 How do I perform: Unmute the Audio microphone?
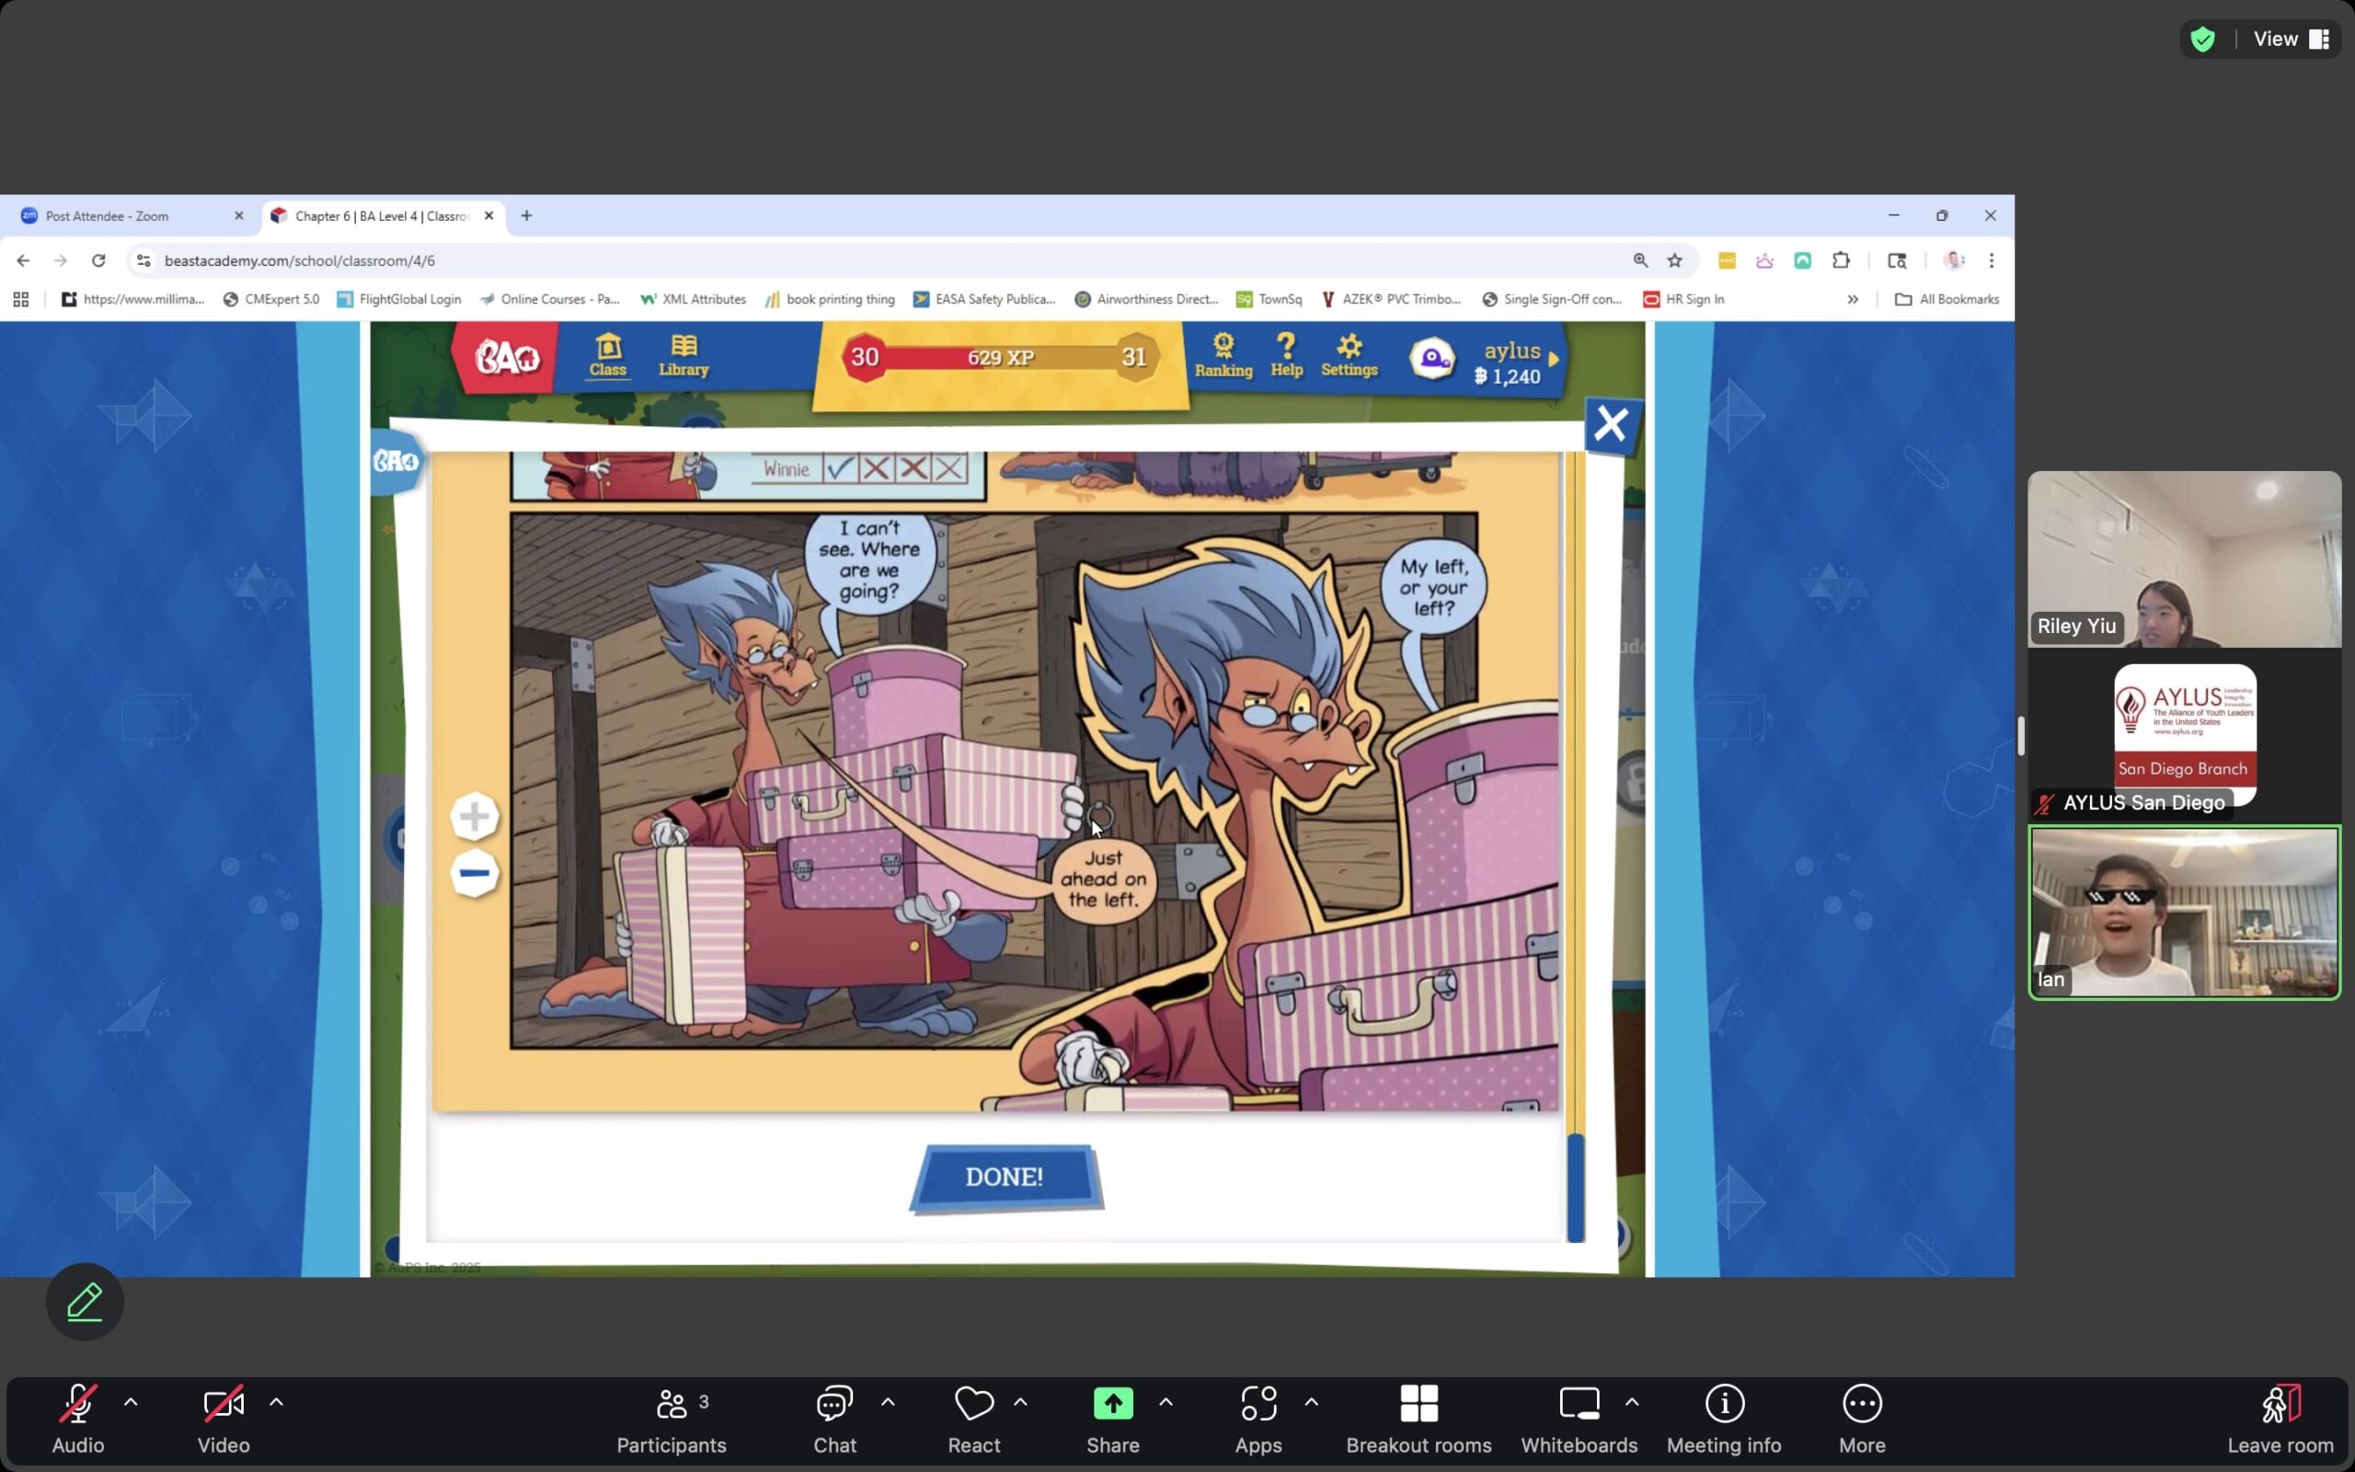pos(78,1404)
